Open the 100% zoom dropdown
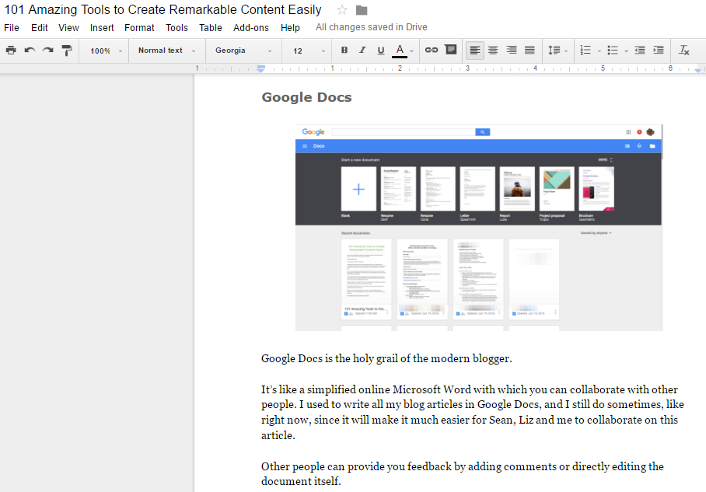 click(x=106, y=51)
